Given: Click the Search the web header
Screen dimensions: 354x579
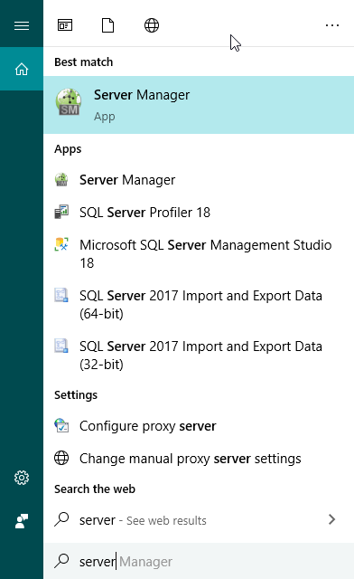Looking at the screenshot, I should coord(95,489).
